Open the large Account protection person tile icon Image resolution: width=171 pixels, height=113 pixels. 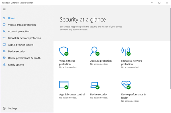pyautogui.click(x=95, y=51)
